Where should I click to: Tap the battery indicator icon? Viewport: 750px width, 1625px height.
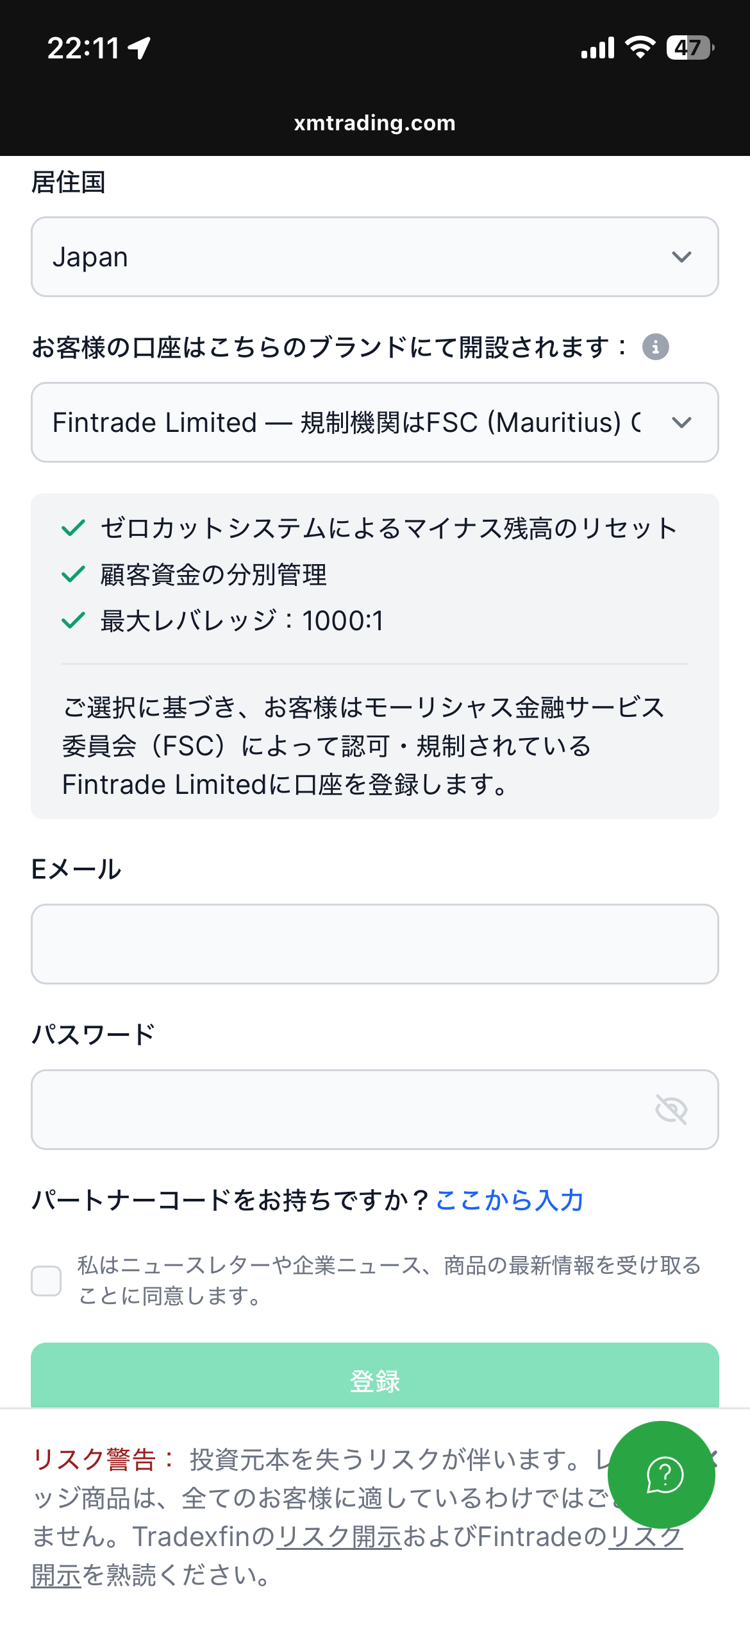tap(690, 48)
